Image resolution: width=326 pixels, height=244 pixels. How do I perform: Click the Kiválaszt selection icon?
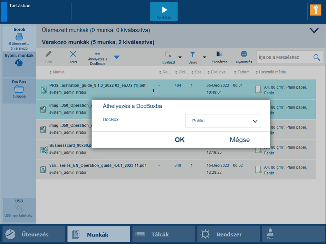(168, 54)
